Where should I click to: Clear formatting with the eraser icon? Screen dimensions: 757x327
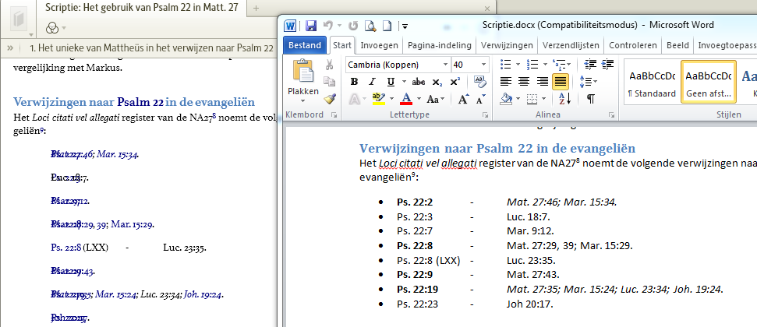[x=480, y=82]
